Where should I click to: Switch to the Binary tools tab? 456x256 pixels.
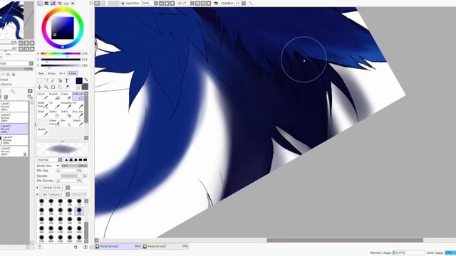51,73
